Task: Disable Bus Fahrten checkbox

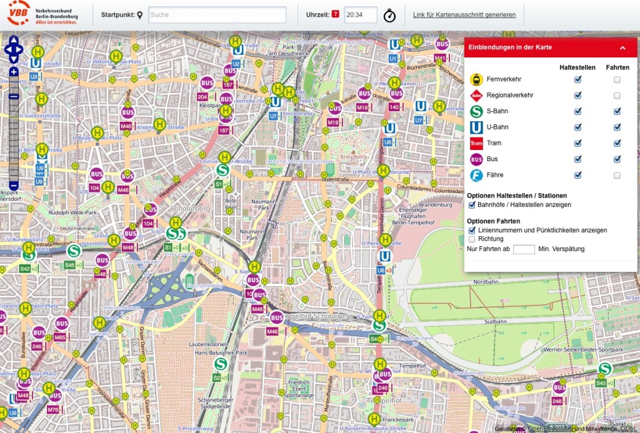Action: pyautogui.click(x=617, y=159)
